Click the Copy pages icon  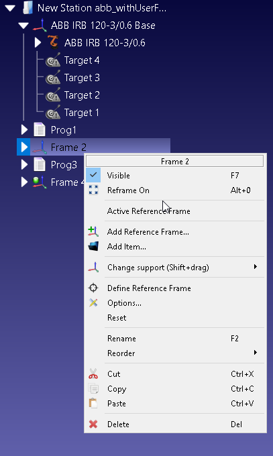pos(93,388)
